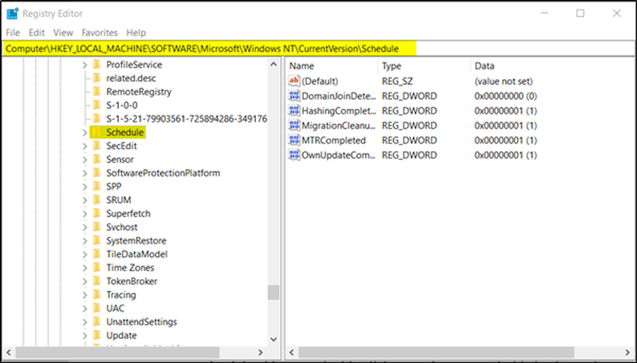Expand the Schedule registry key

[85, 133]
